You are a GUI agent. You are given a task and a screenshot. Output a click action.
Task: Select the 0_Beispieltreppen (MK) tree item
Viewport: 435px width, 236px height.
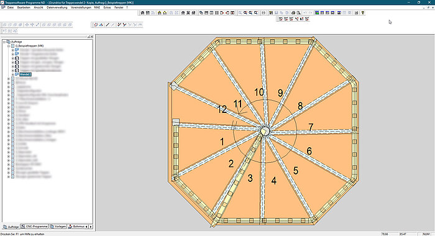click(x=30, y=46)
